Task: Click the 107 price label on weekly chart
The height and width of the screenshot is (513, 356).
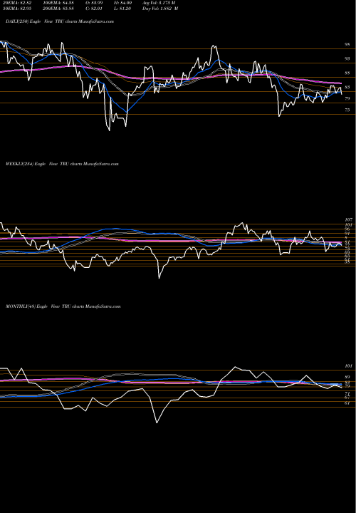Action: (x=348, y=220)
